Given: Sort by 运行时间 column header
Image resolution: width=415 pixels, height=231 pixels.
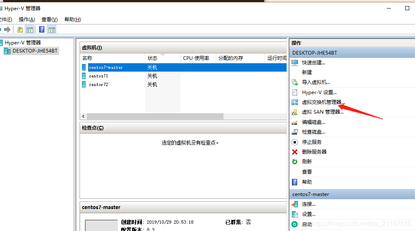Looking at the screenshot, I should click(276, 58).
